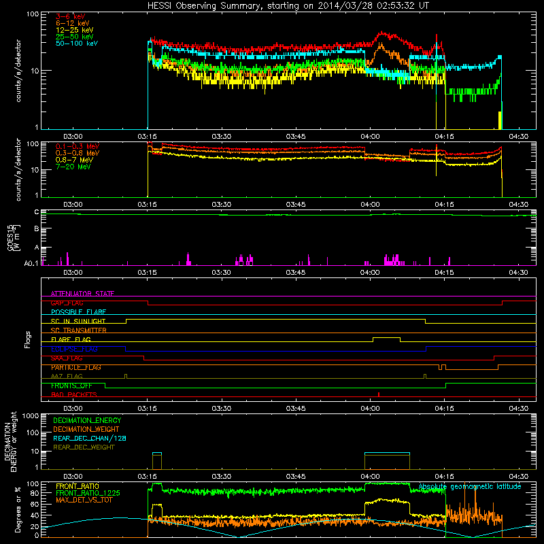
Task: Click the 04:30 time label under the decimation panel
Action: coord(519,477)
